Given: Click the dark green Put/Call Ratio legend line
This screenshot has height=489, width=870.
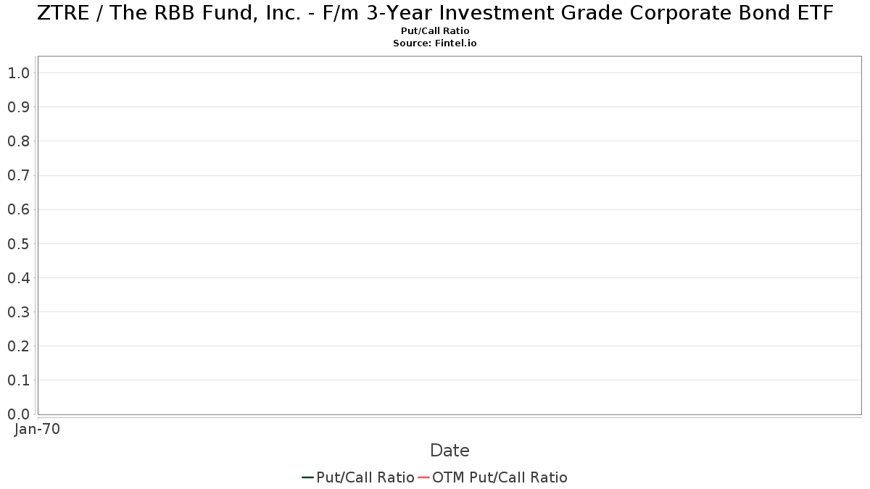Looking at the screenshot, I should (x=307, y=477).
